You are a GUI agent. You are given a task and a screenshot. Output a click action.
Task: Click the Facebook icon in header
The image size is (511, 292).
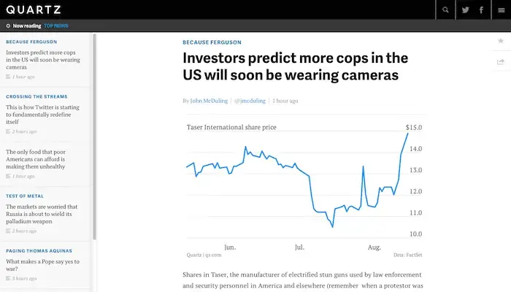[482, 10]
